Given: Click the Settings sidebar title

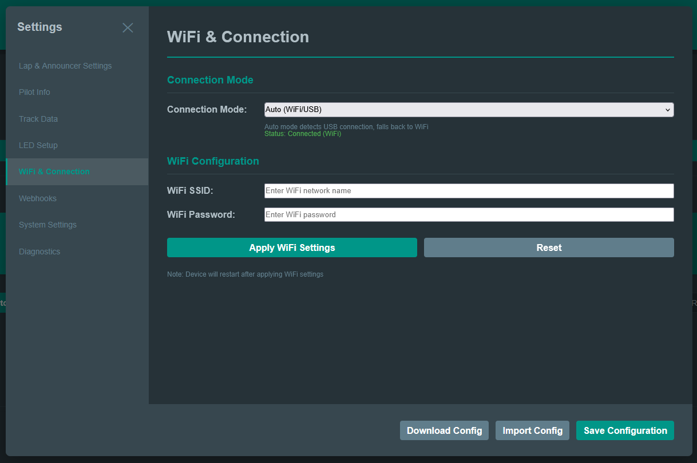Looking at the screenshot, I should 39,27.
